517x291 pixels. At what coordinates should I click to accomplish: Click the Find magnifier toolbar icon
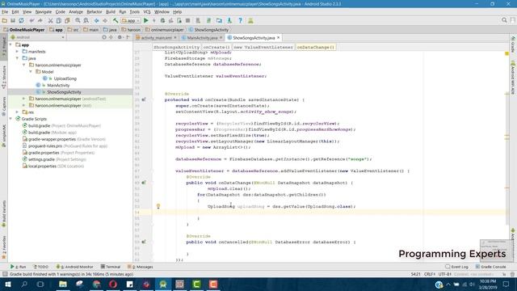click(78, 20)
